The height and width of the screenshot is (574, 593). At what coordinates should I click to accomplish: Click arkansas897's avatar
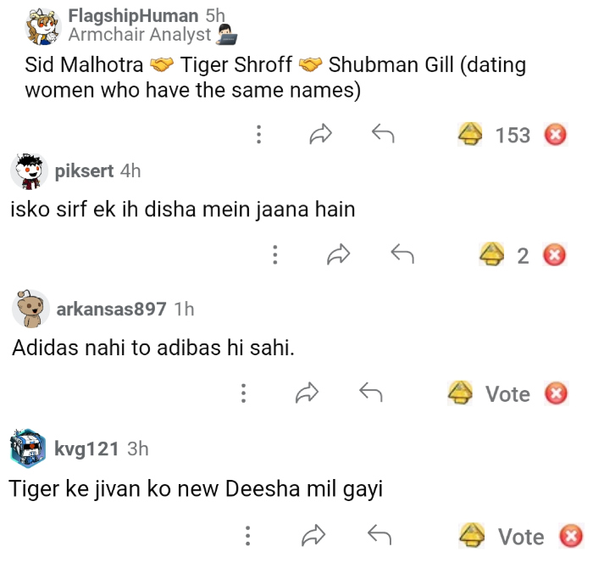(30, 309)
